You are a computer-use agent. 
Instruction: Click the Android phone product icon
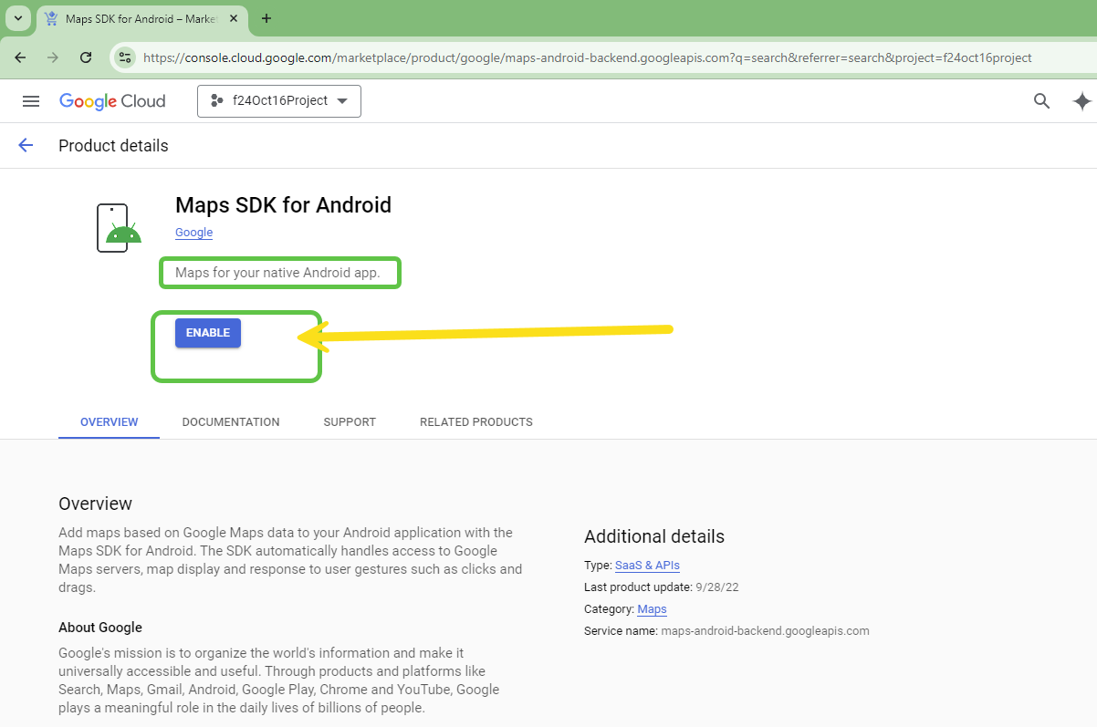point(119,228)
